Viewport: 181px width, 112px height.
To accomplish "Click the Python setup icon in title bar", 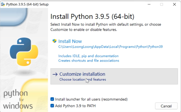I will [x=3, y=4].
